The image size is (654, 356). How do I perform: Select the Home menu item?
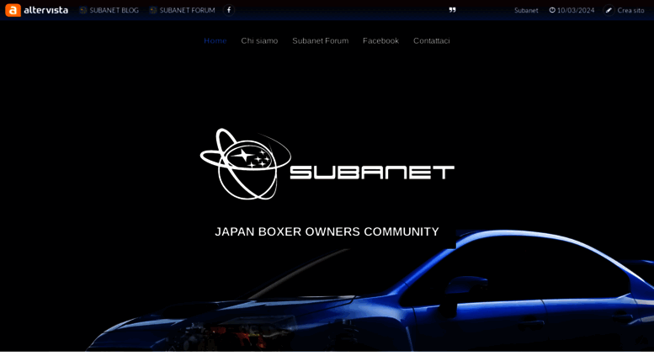click(x=215, y=41)
